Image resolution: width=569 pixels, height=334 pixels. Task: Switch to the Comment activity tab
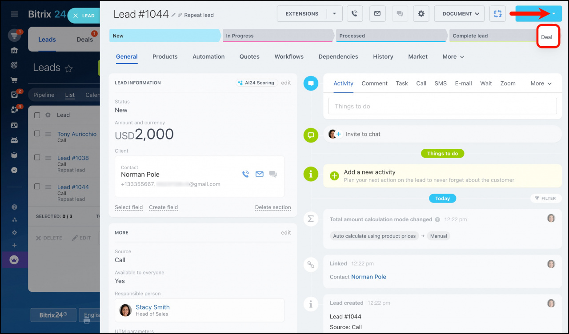[374, 83]
